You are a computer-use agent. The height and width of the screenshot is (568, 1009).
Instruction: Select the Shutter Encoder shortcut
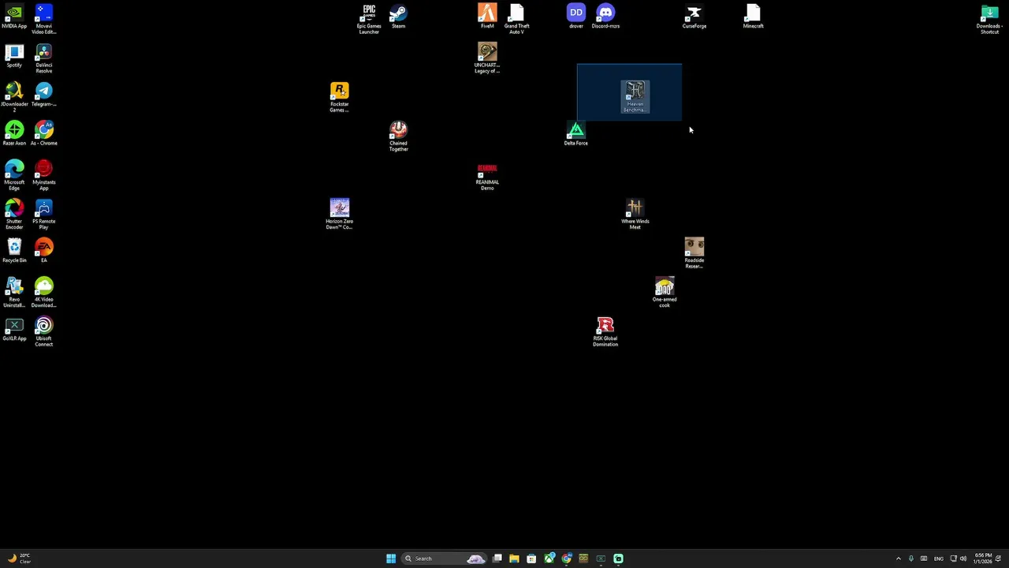(x=14, y=215)
